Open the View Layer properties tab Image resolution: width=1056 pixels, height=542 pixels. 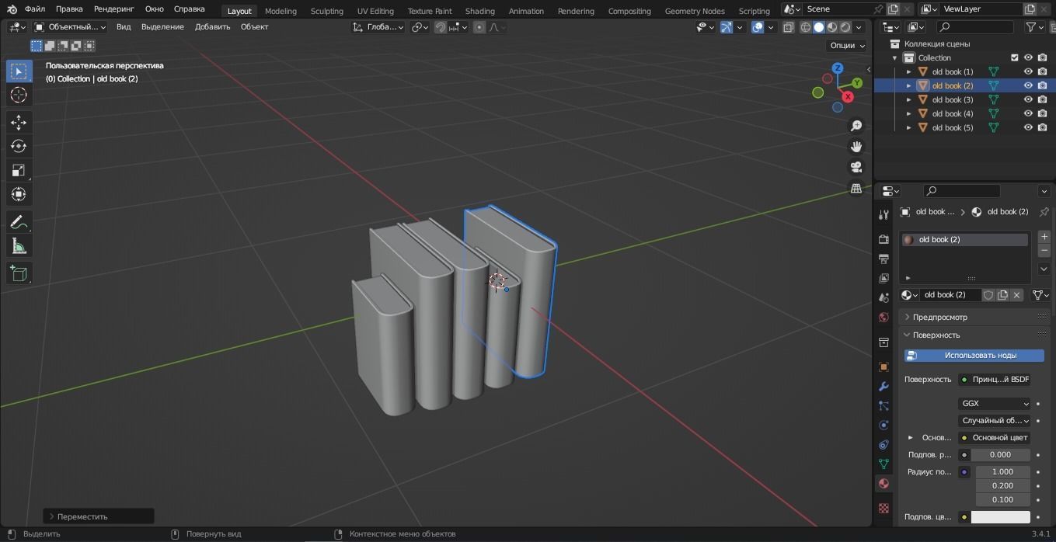click(x=883, y=278)
